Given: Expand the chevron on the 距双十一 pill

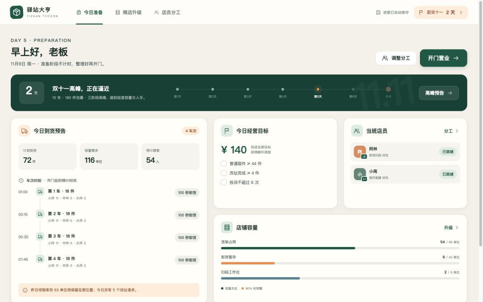Looking at the screenshot, I should (461, 13).
